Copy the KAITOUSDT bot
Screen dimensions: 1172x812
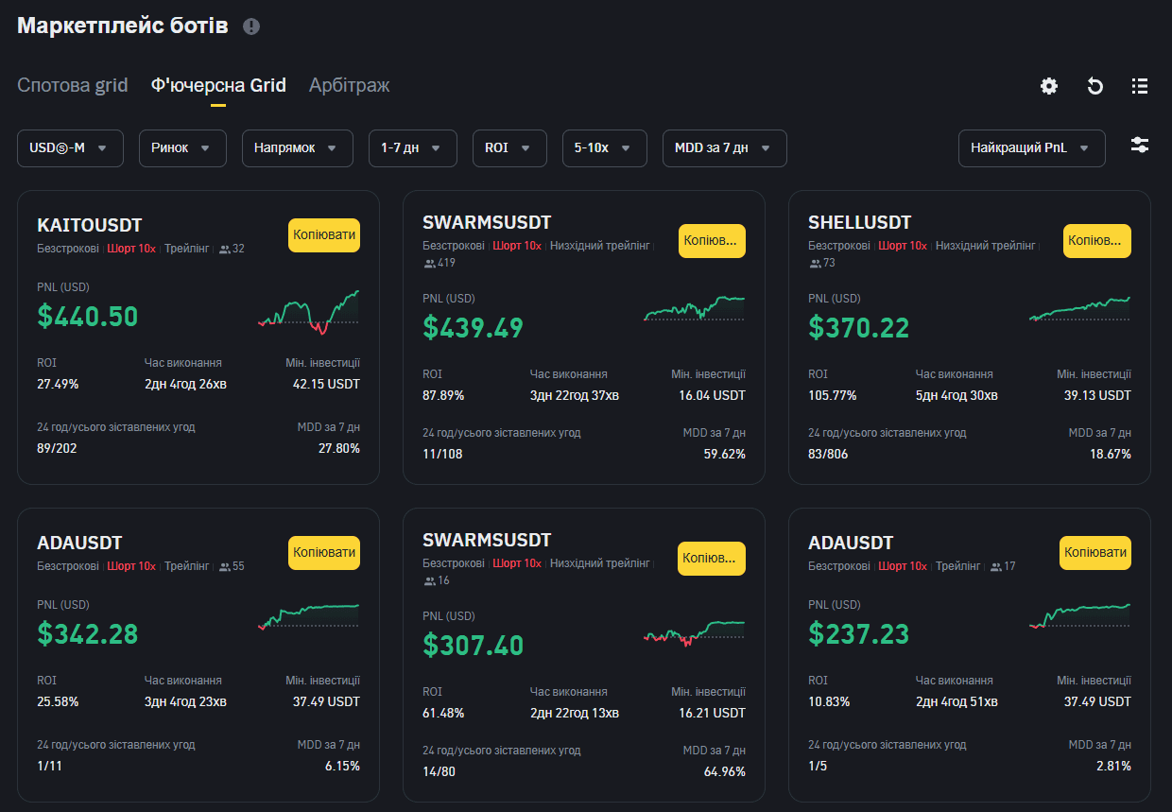[324, 235]
